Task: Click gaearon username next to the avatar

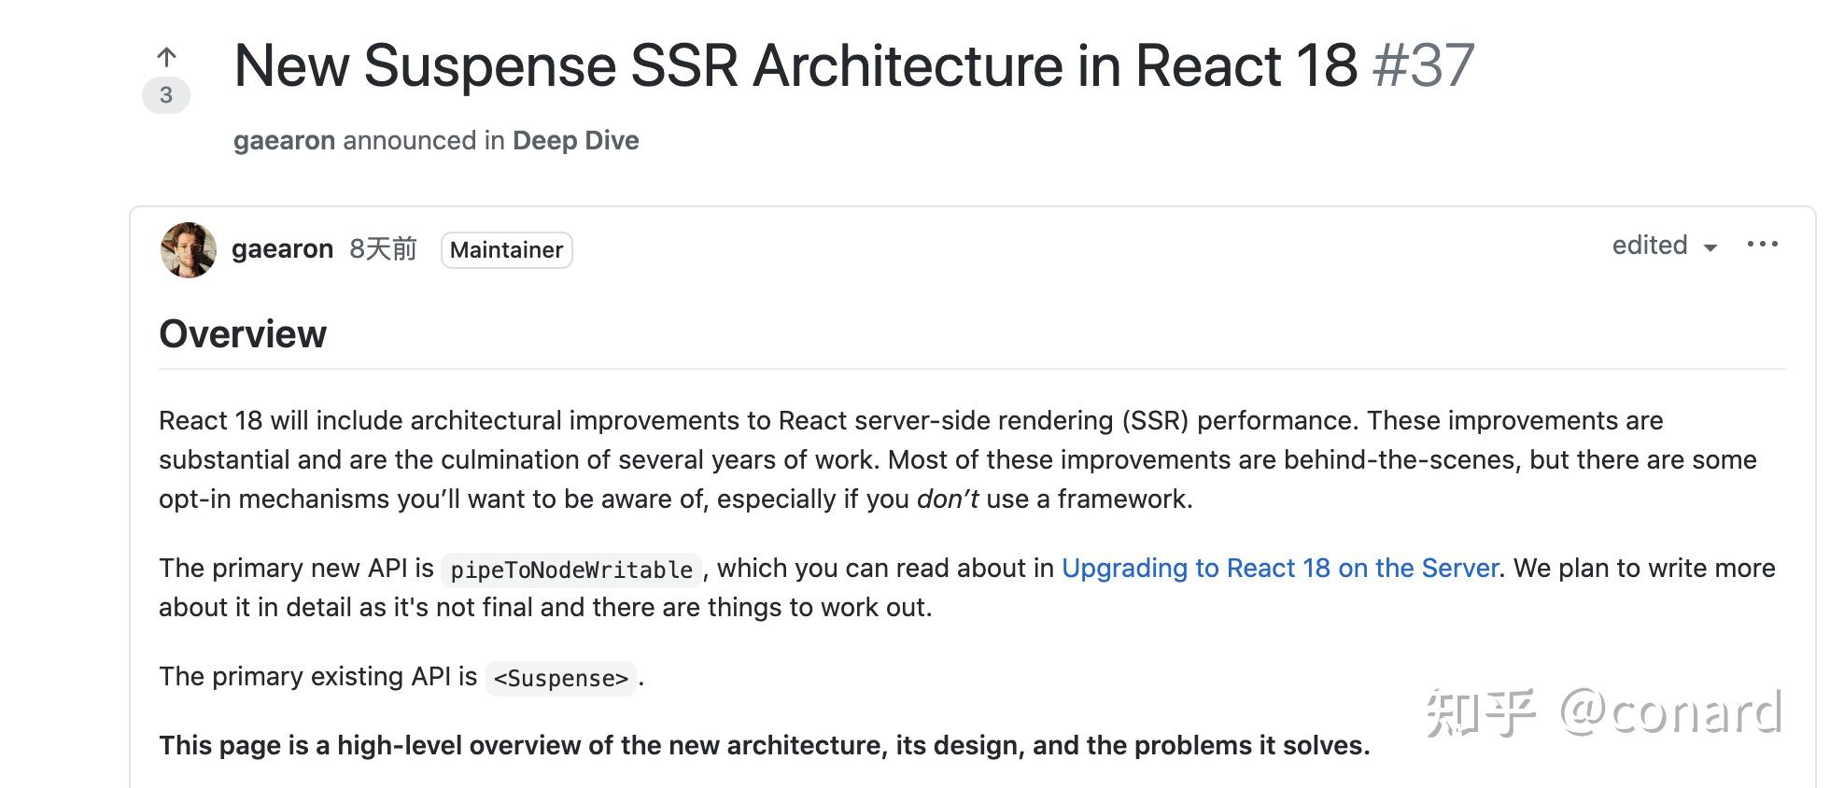Action: click(282, 249)
